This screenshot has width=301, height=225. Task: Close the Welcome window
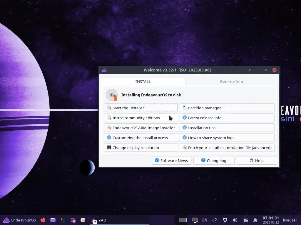click(275, 70)
